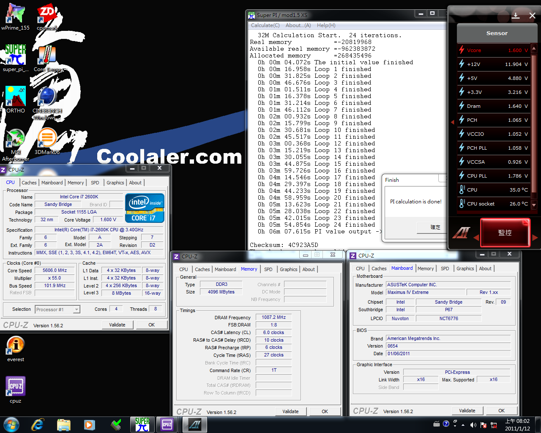The width and height of the screenshot is (541, 433).
Task: Open the everest desktop shortcut
Action: coord(16,349)
